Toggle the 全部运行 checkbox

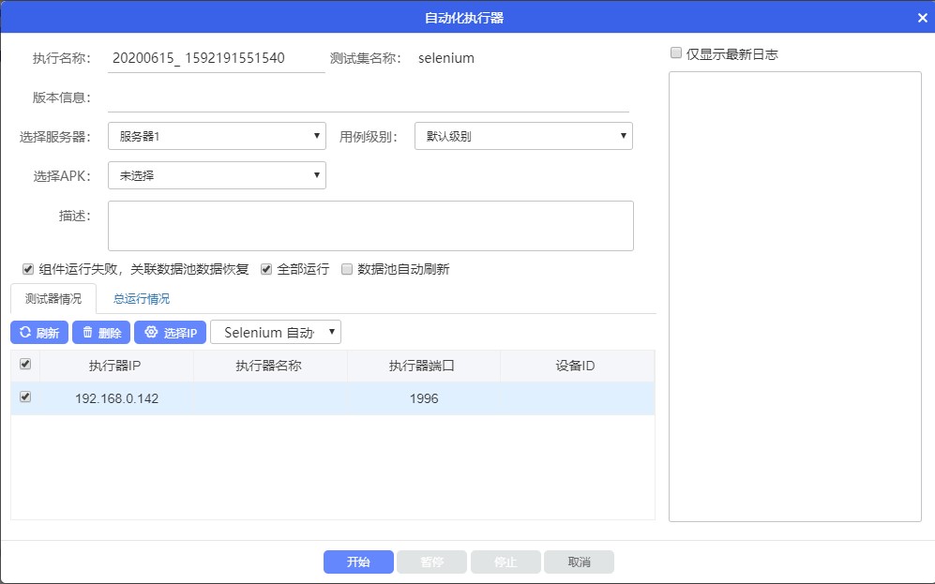pyautogui.click(x=266, y=269)
